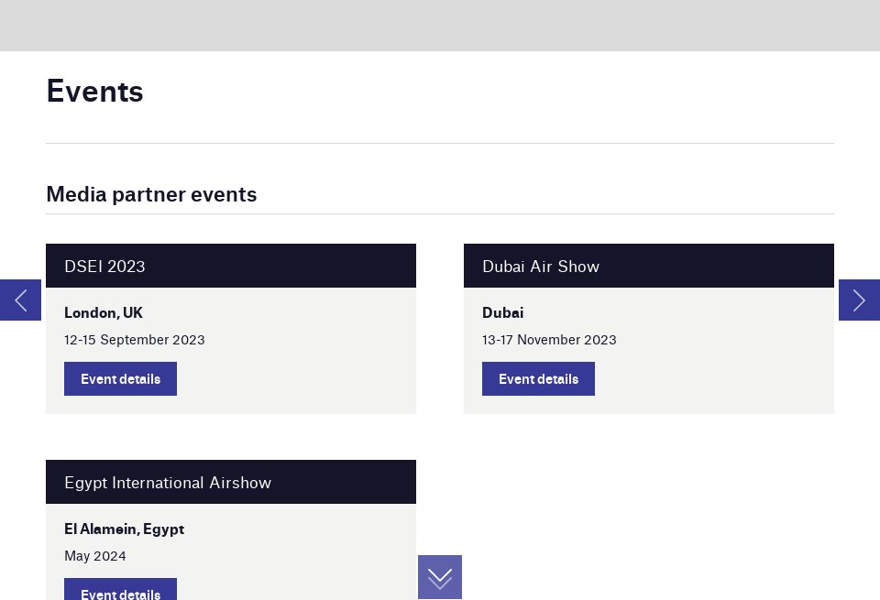
Task: Click the previous slide left arrow
Action: 20,300
